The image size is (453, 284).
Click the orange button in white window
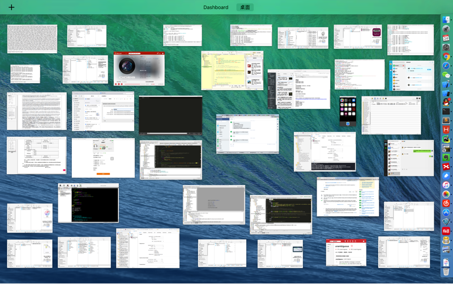(103, 174)
